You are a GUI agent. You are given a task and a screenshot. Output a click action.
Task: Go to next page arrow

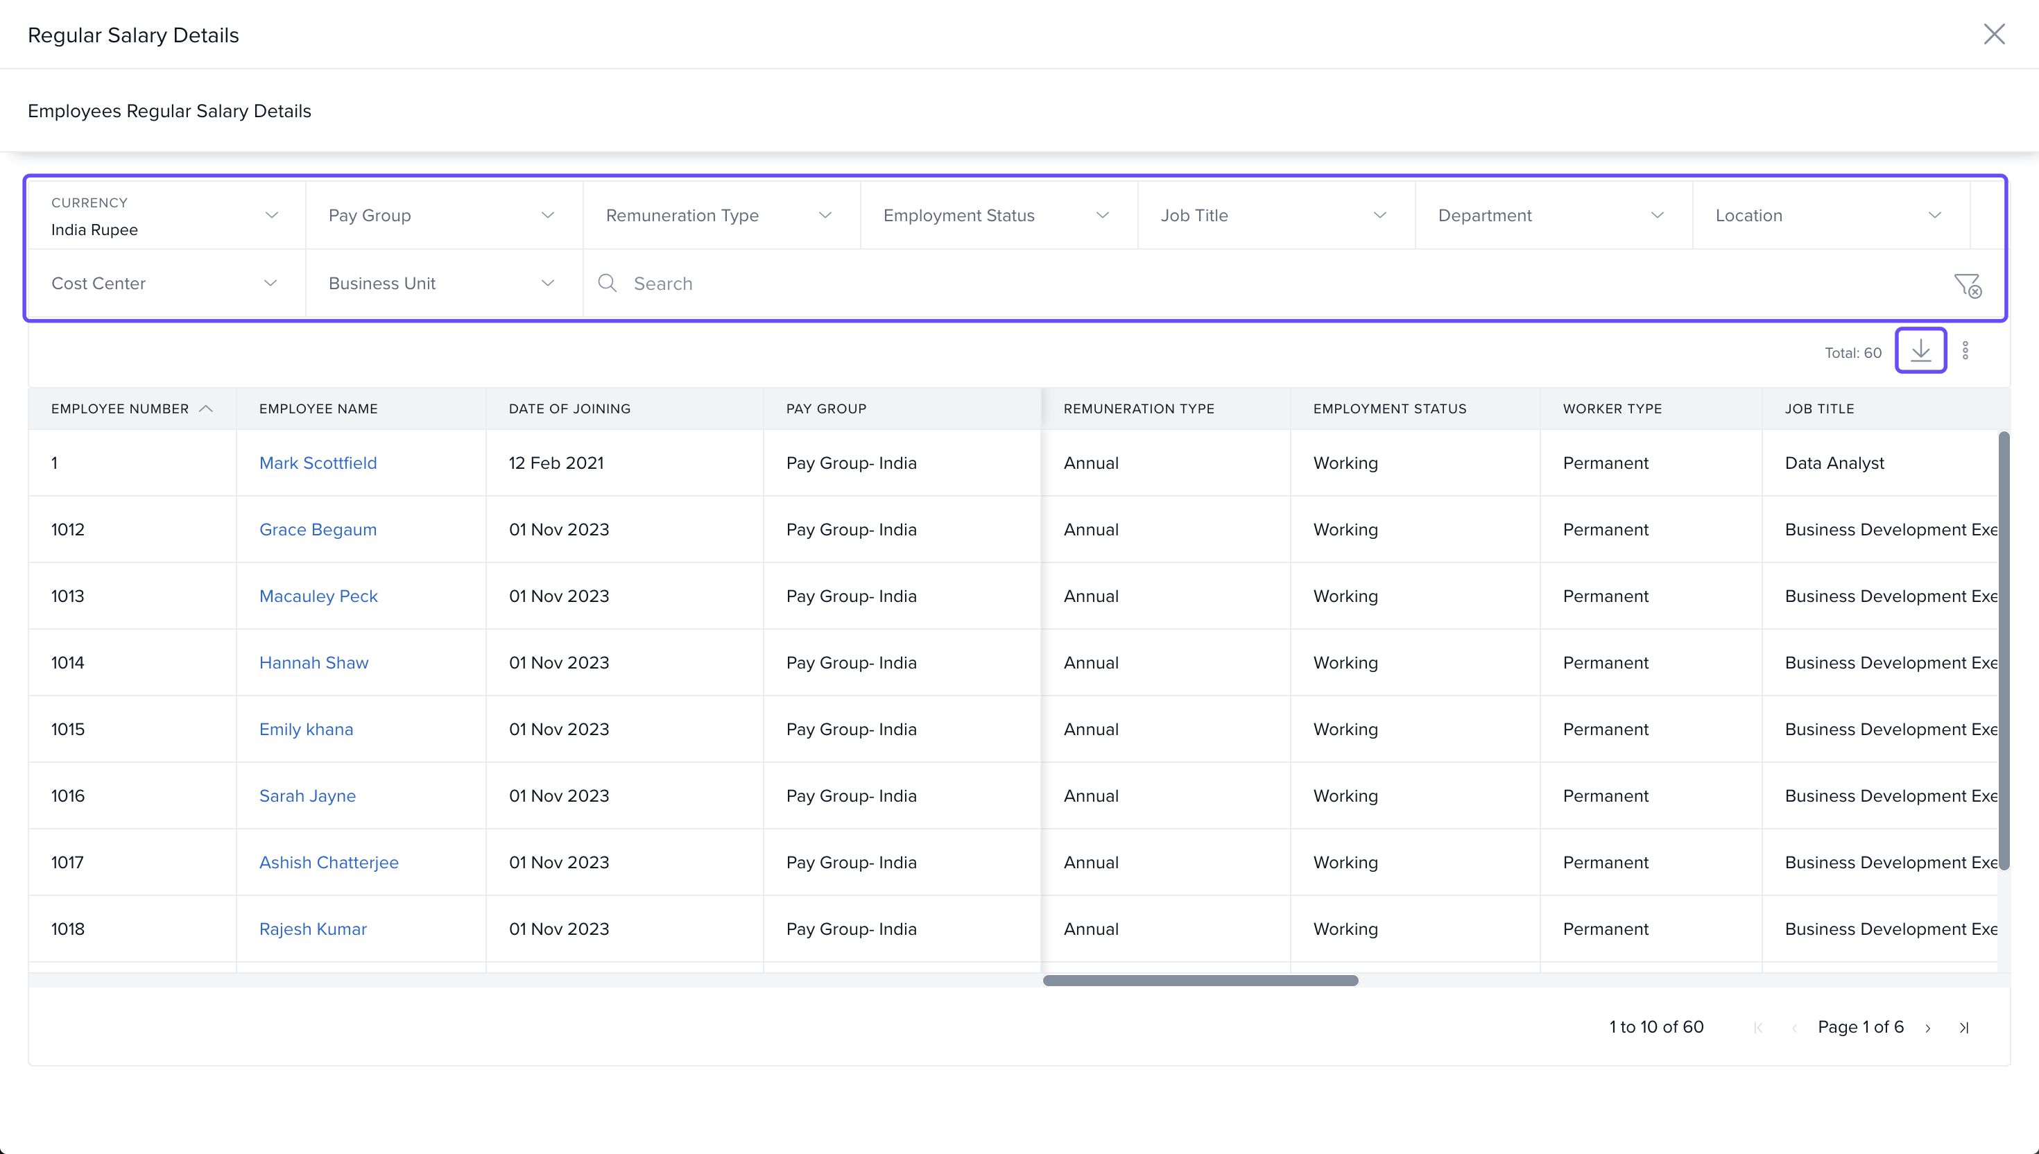coord(1928,1028)
